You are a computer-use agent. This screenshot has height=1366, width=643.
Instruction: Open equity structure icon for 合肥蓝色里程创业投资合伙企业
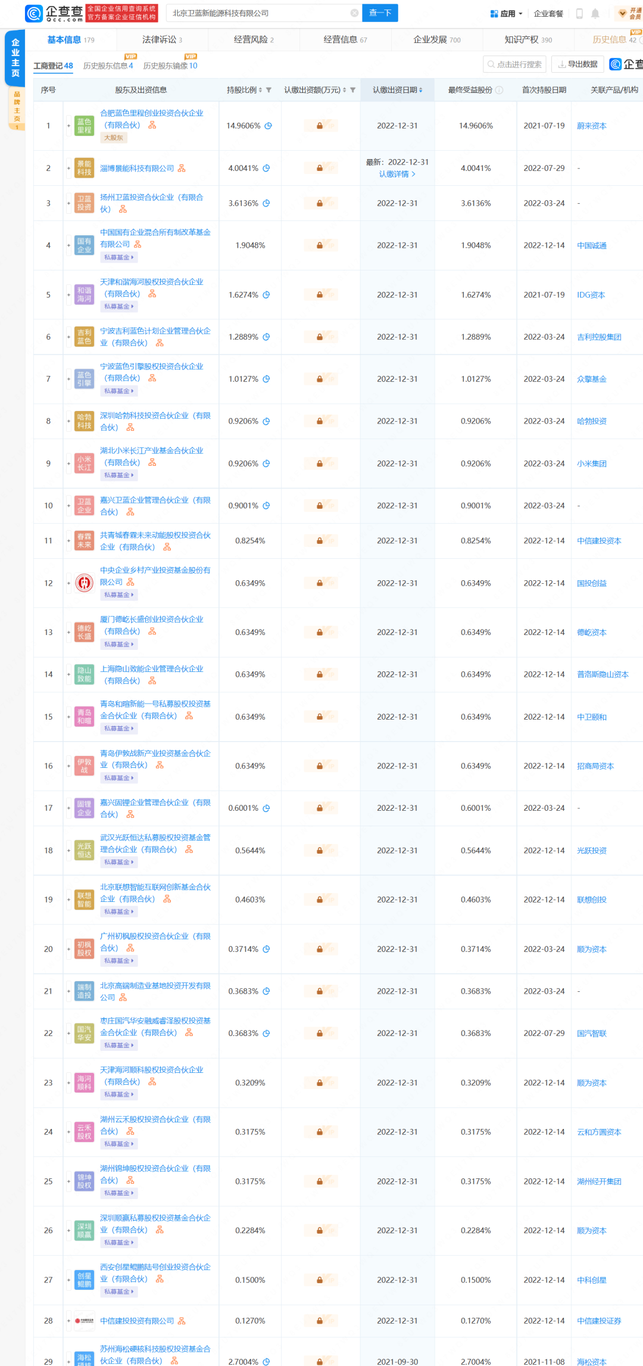pos(152,125)
